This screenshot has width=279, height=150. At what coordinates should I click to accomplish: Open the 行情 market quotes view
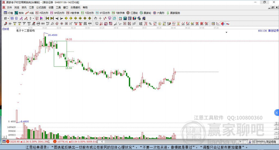click(x=8, y=13)
